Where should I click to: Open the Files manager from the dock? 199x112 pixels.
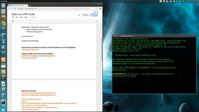click(3, 12)
